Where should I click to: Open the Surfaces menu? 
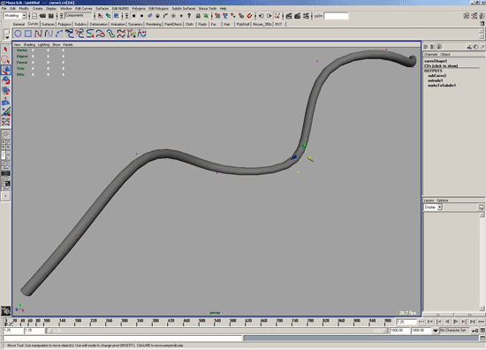(x=102, y=8)
